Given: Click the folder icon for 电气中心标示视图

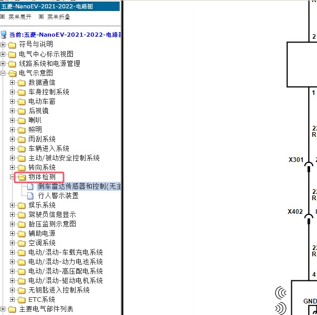Looking at the screenshot, I should coord(12,54).
